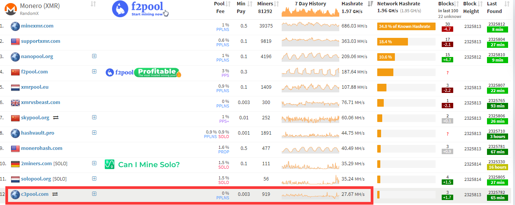Click the globe icon beside minexmr.com

(x=15, y=26)
